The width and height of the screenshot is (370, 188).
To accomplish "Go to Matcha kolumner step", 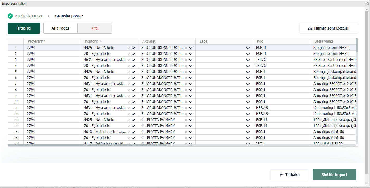I will point(29,16).
